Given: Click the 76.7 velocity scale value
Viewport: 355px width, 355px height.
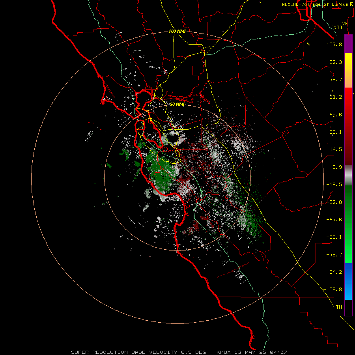Looking at the screenshot, I should 336,79.
